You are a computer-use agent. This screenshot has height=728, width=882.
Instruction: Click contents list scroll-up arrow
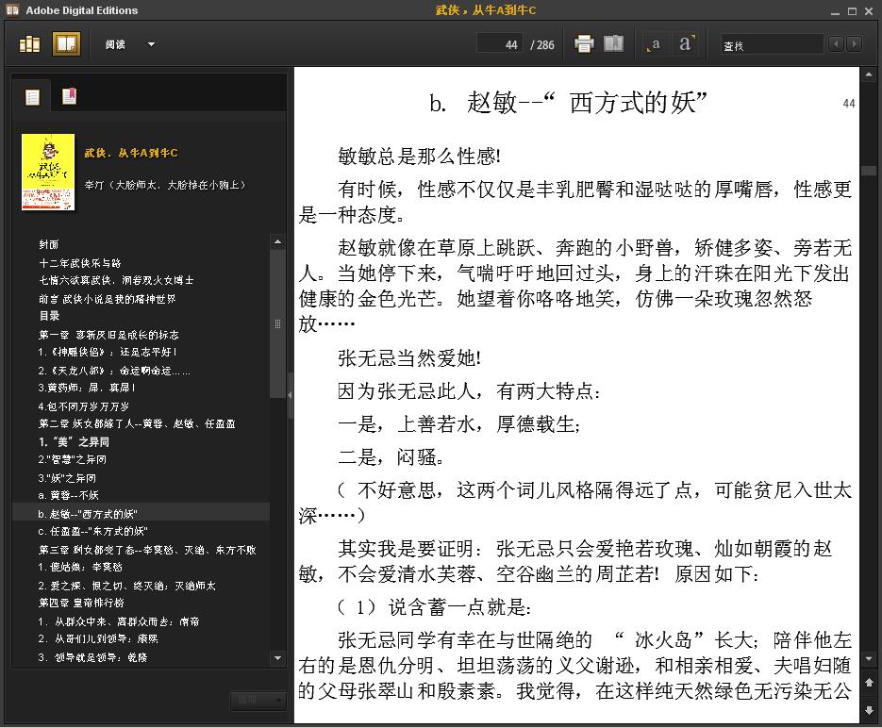(x=277, y=241)
